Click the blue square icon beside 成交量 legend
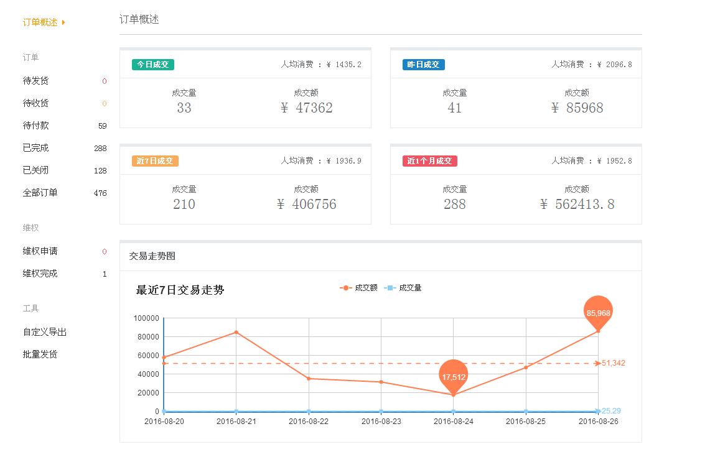This screenshot has height=457, width=705. (x=390, y=287)
